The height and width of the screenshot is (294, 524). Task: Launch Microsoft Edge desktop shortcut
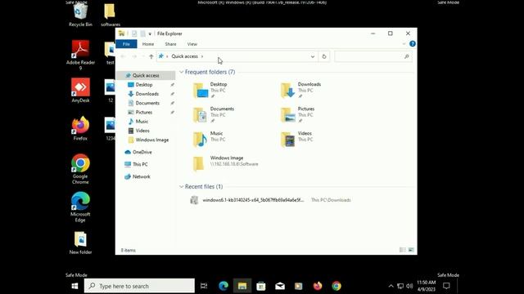coord(80,207)
